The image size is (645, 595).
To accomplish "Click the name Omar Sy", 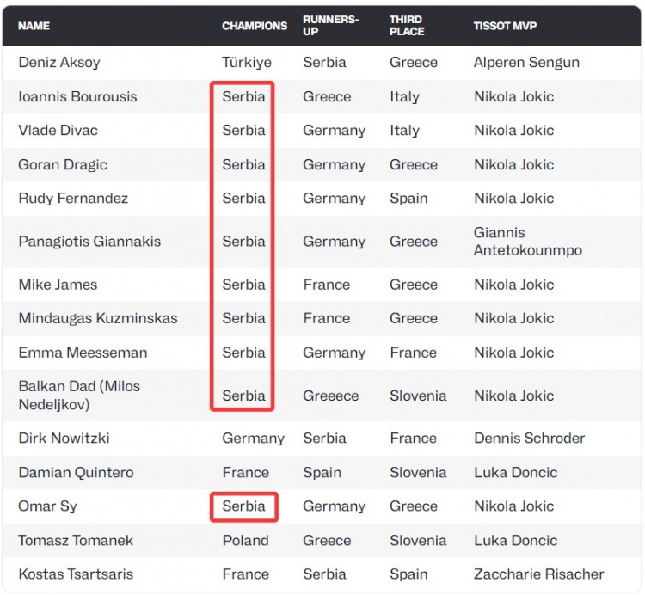I will click(x=47, y=506).
